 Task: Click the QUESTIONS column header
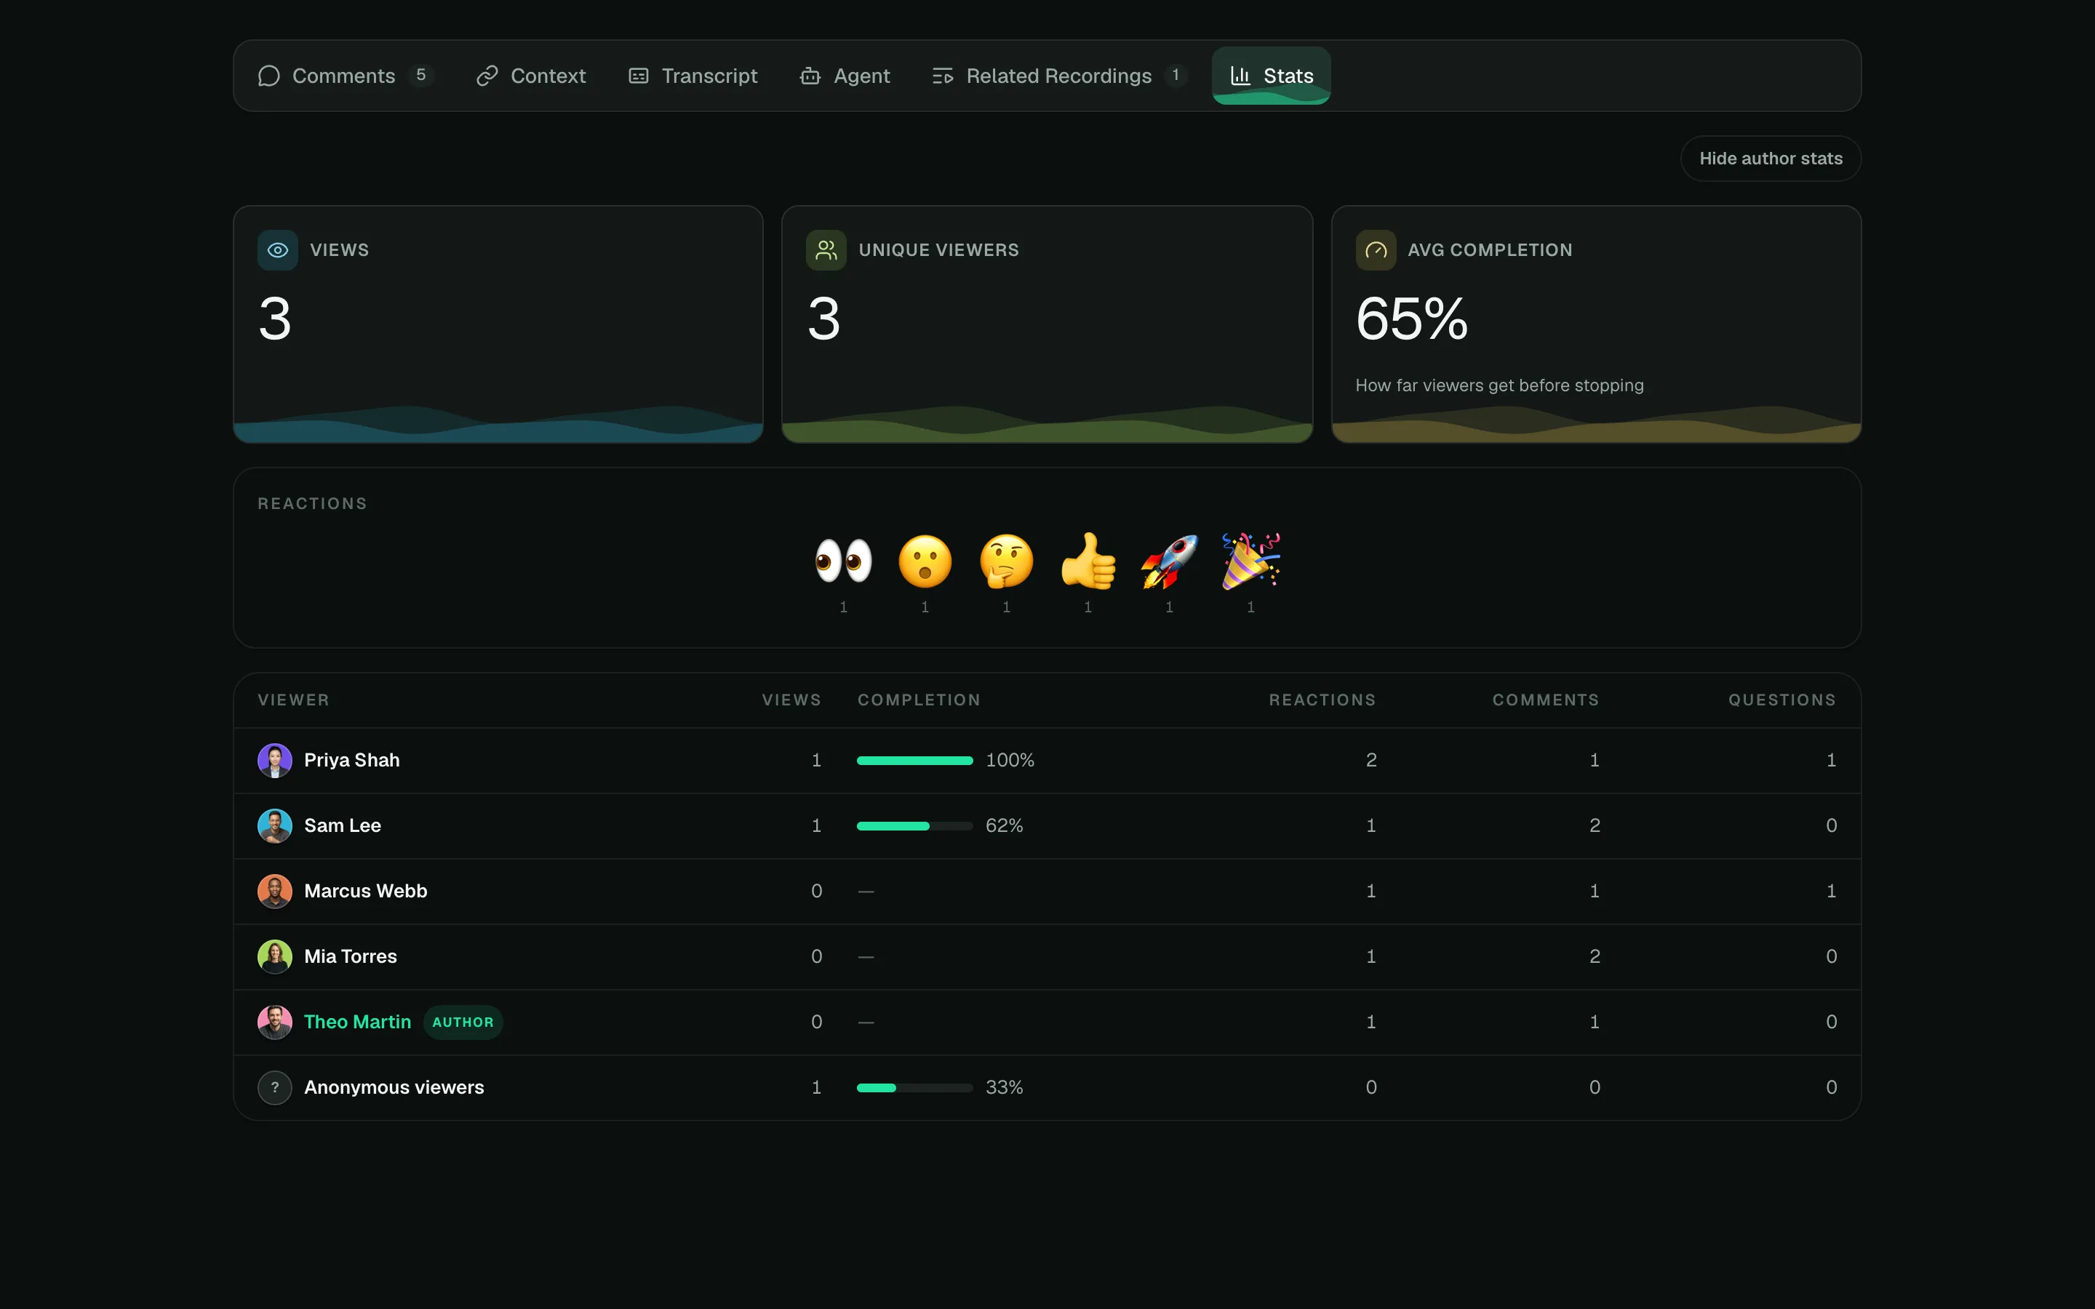pos(1781,700)
